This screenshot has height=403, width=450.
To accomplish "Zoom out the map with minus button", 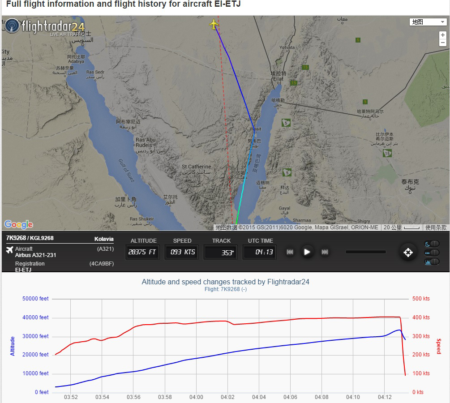I will pyautogui.click(x=442, y=43).
